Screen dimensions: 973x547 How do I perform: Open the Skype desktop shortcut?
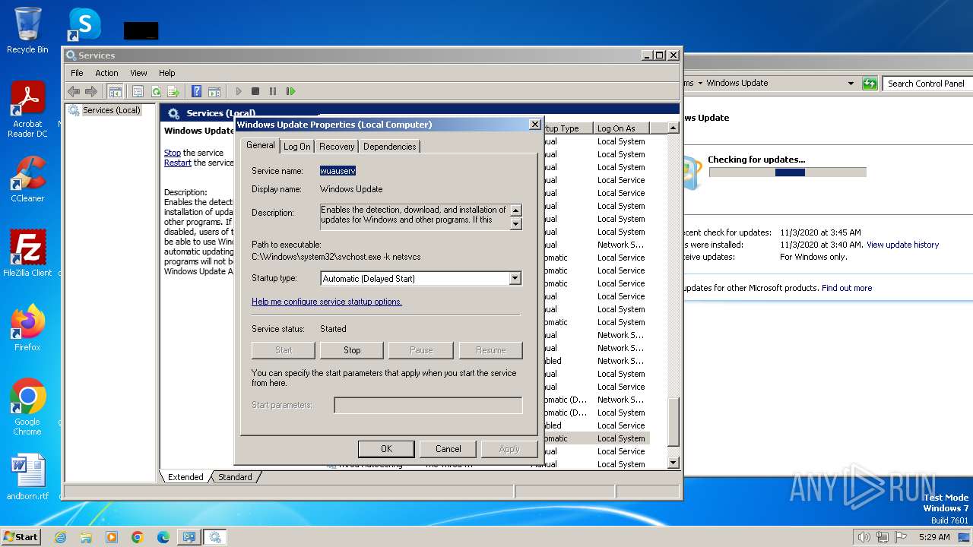click(84, 24)
